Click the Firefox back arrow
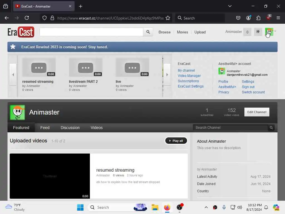285x214 pixels. click(x=7, y=18)
